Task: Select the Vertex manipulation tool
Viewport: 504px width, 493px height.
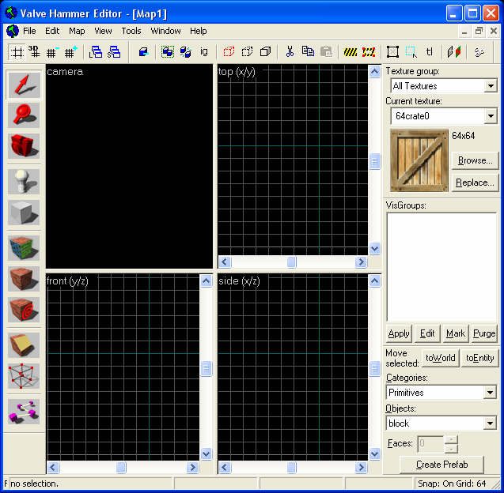Action: [24, 376]
